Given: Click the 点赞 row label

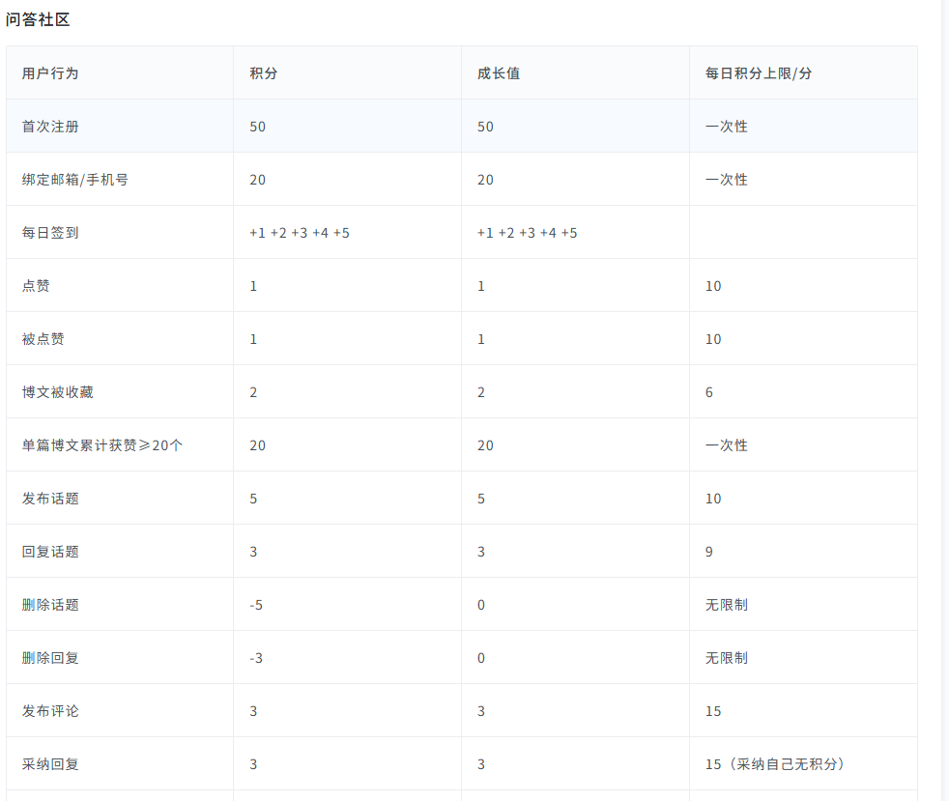Looking at the screenshot, I should tap(36, 286).
